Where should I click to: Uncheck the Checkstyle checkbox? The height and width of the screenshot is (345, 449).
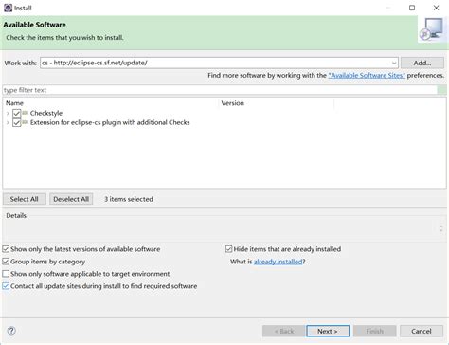[17, 113]
